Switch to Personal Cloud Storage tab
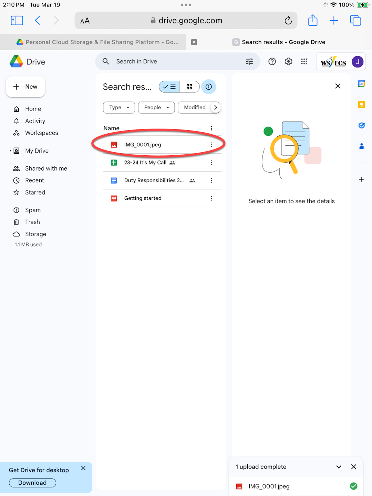The image size is (372, 496). 97,42
